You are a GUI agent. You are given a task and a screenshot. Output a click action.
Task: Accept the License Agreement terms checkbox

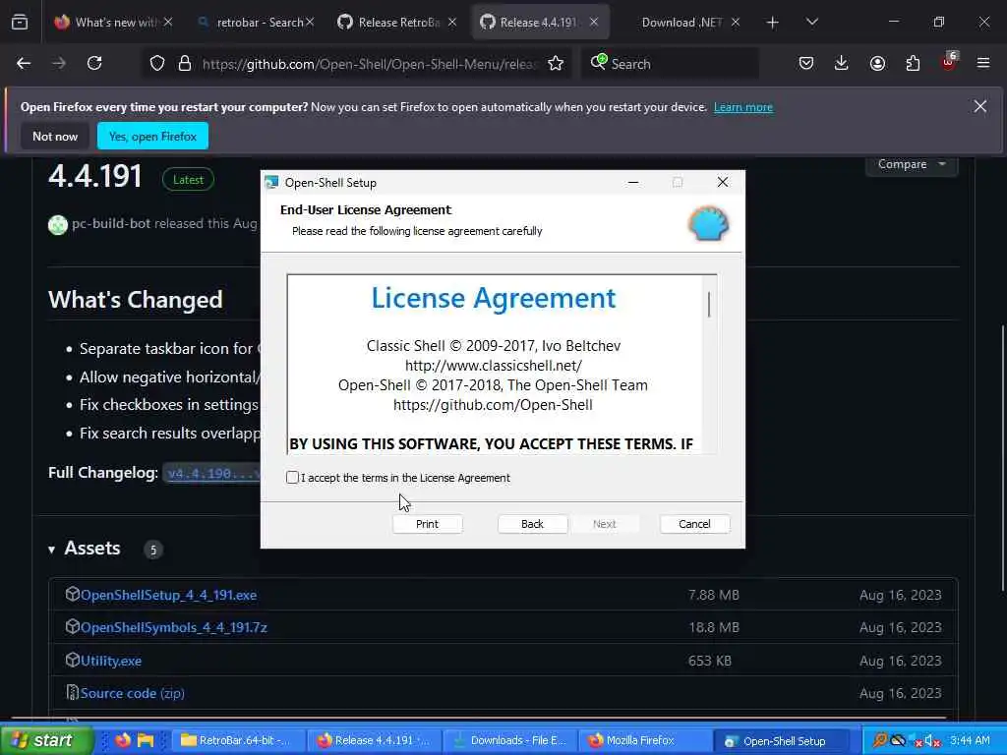292,477
